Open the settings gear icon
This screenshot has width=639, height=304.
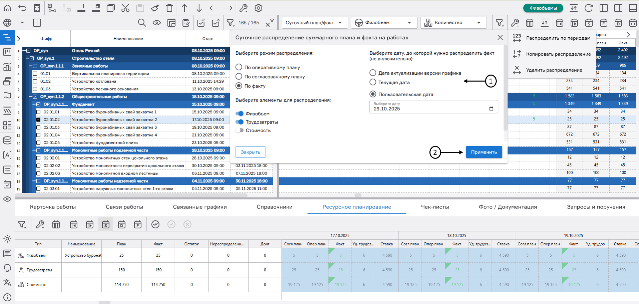click(259, 8)
